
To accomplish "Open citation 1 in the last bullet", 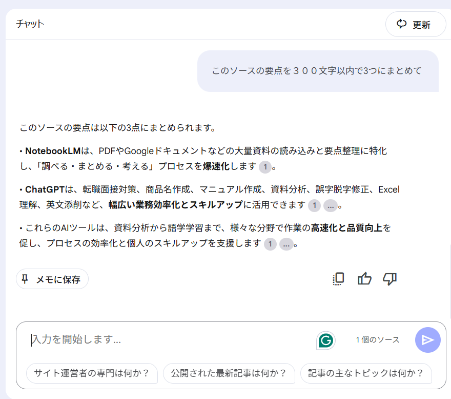I will [270, 244].
